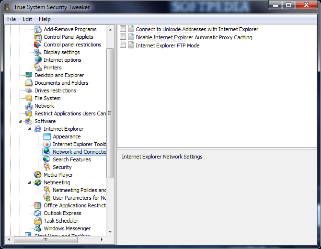Screen dimensions: 321x249
Task: Select Drives restrictions label
Action: coord(55,91)
